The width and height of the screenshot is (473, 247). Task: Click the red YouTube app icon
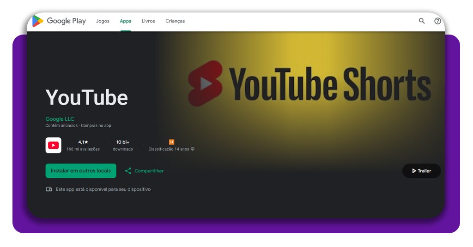[x=54, y=145]
